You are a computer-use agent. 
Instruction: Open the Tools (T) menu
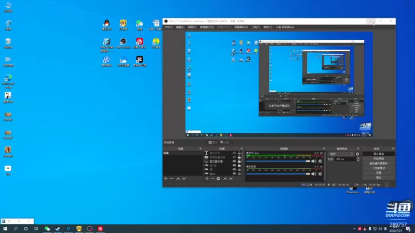tap(256, 27)
